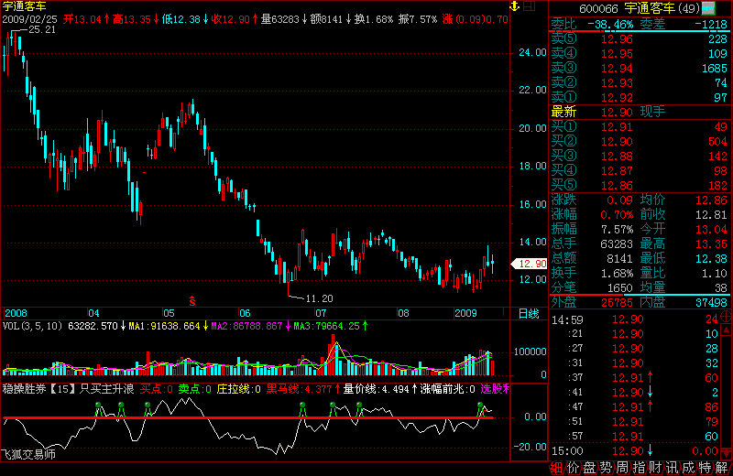Viewport: 733px width, 476px height.
Task: Click the 卖③ ask row at 12.94
Action: (x=639, y=69)
